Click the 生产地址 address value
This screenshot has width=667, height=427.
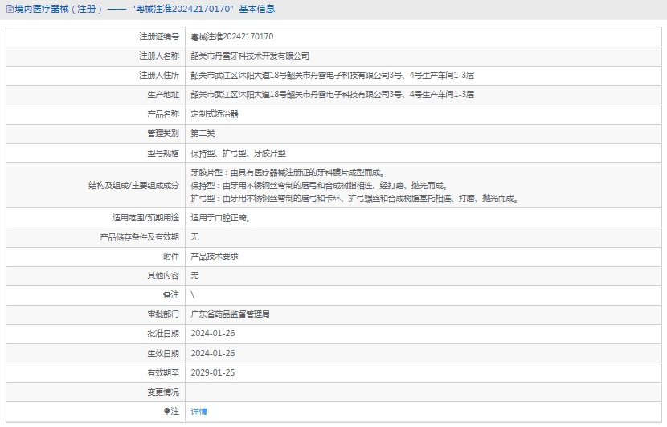pos(332,95)
